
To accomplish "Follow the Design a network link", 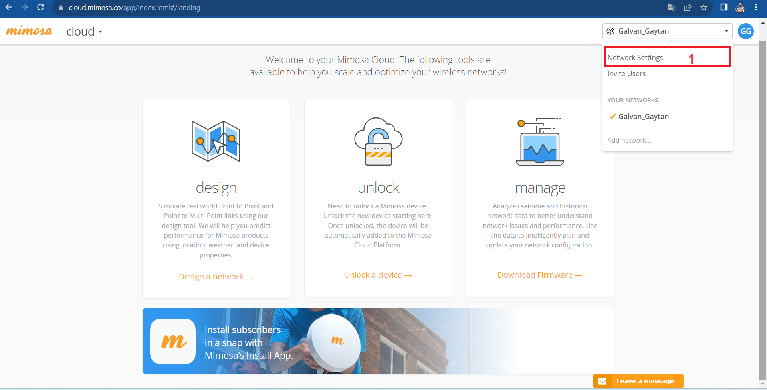I will [216, 277].
